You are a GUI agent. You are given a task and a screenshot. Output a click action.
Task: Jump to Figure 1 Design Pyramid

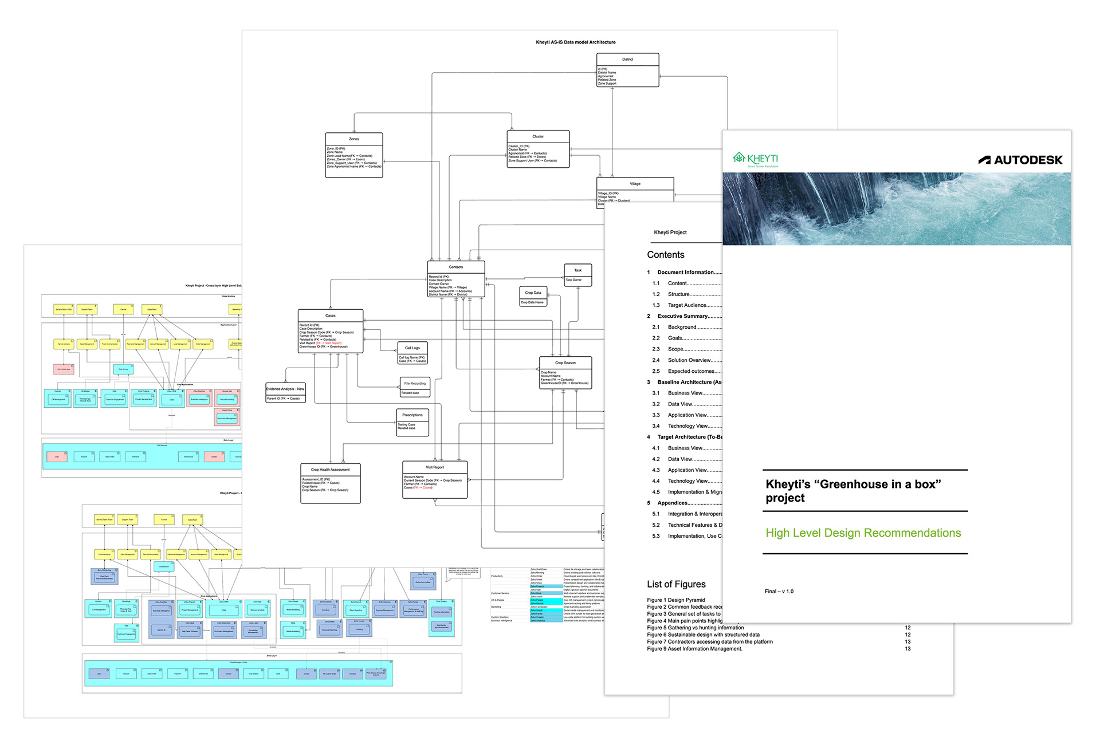(x=676, y=600)
